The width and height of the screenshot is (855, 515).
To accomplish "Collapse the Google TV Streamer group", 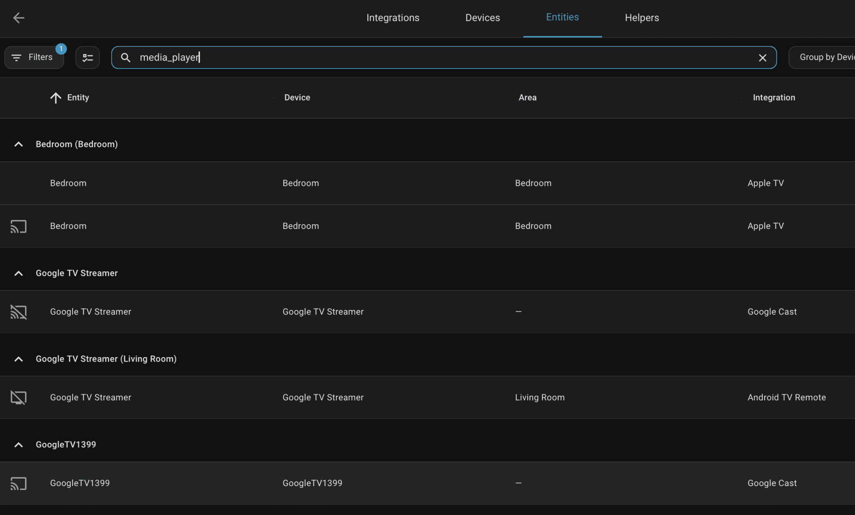I will point(19,274).
